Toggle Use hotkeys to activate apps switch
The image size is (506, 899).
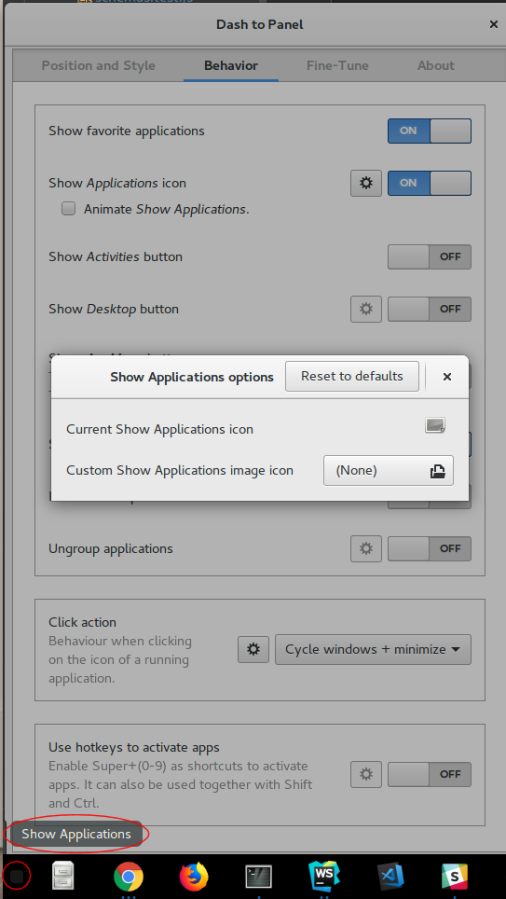[x=430, y=775]
